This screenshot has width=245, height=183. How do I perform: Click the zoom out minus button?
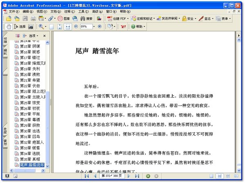[x=76, y=26]
